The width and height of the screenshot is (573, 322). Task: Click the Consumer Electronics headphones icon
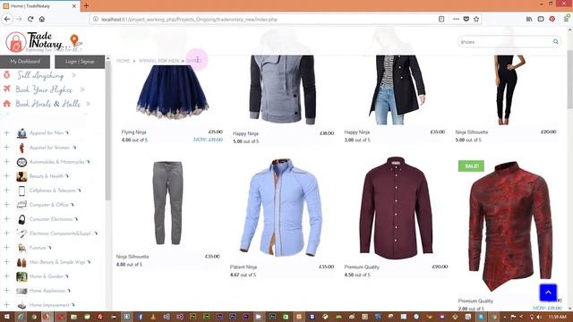21,219
